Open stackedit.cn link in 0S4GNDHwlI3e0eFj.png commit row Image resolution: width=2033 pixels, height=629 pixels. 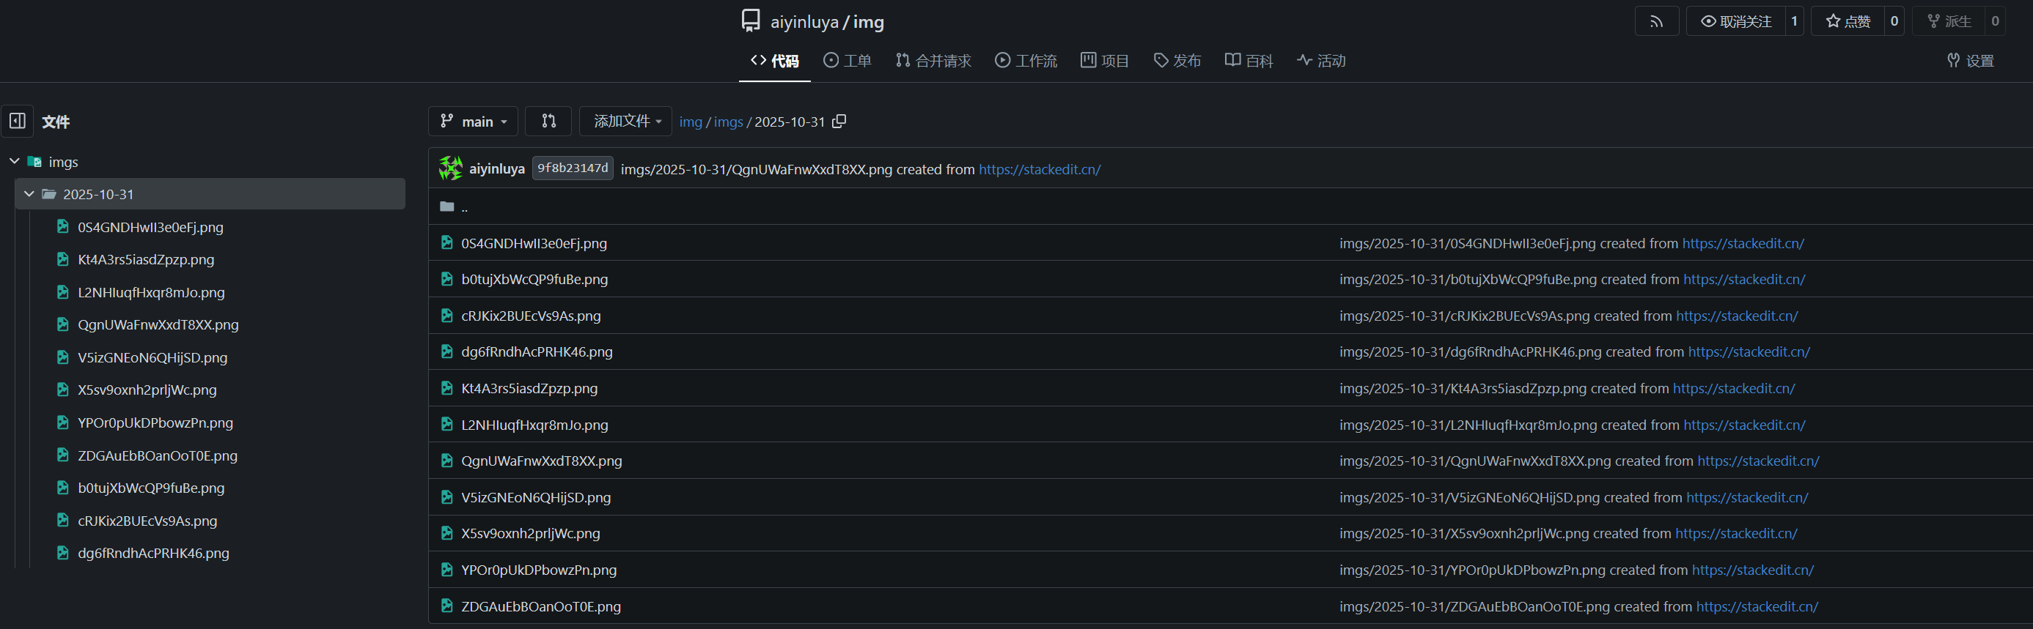click(x=1743, y=244)
